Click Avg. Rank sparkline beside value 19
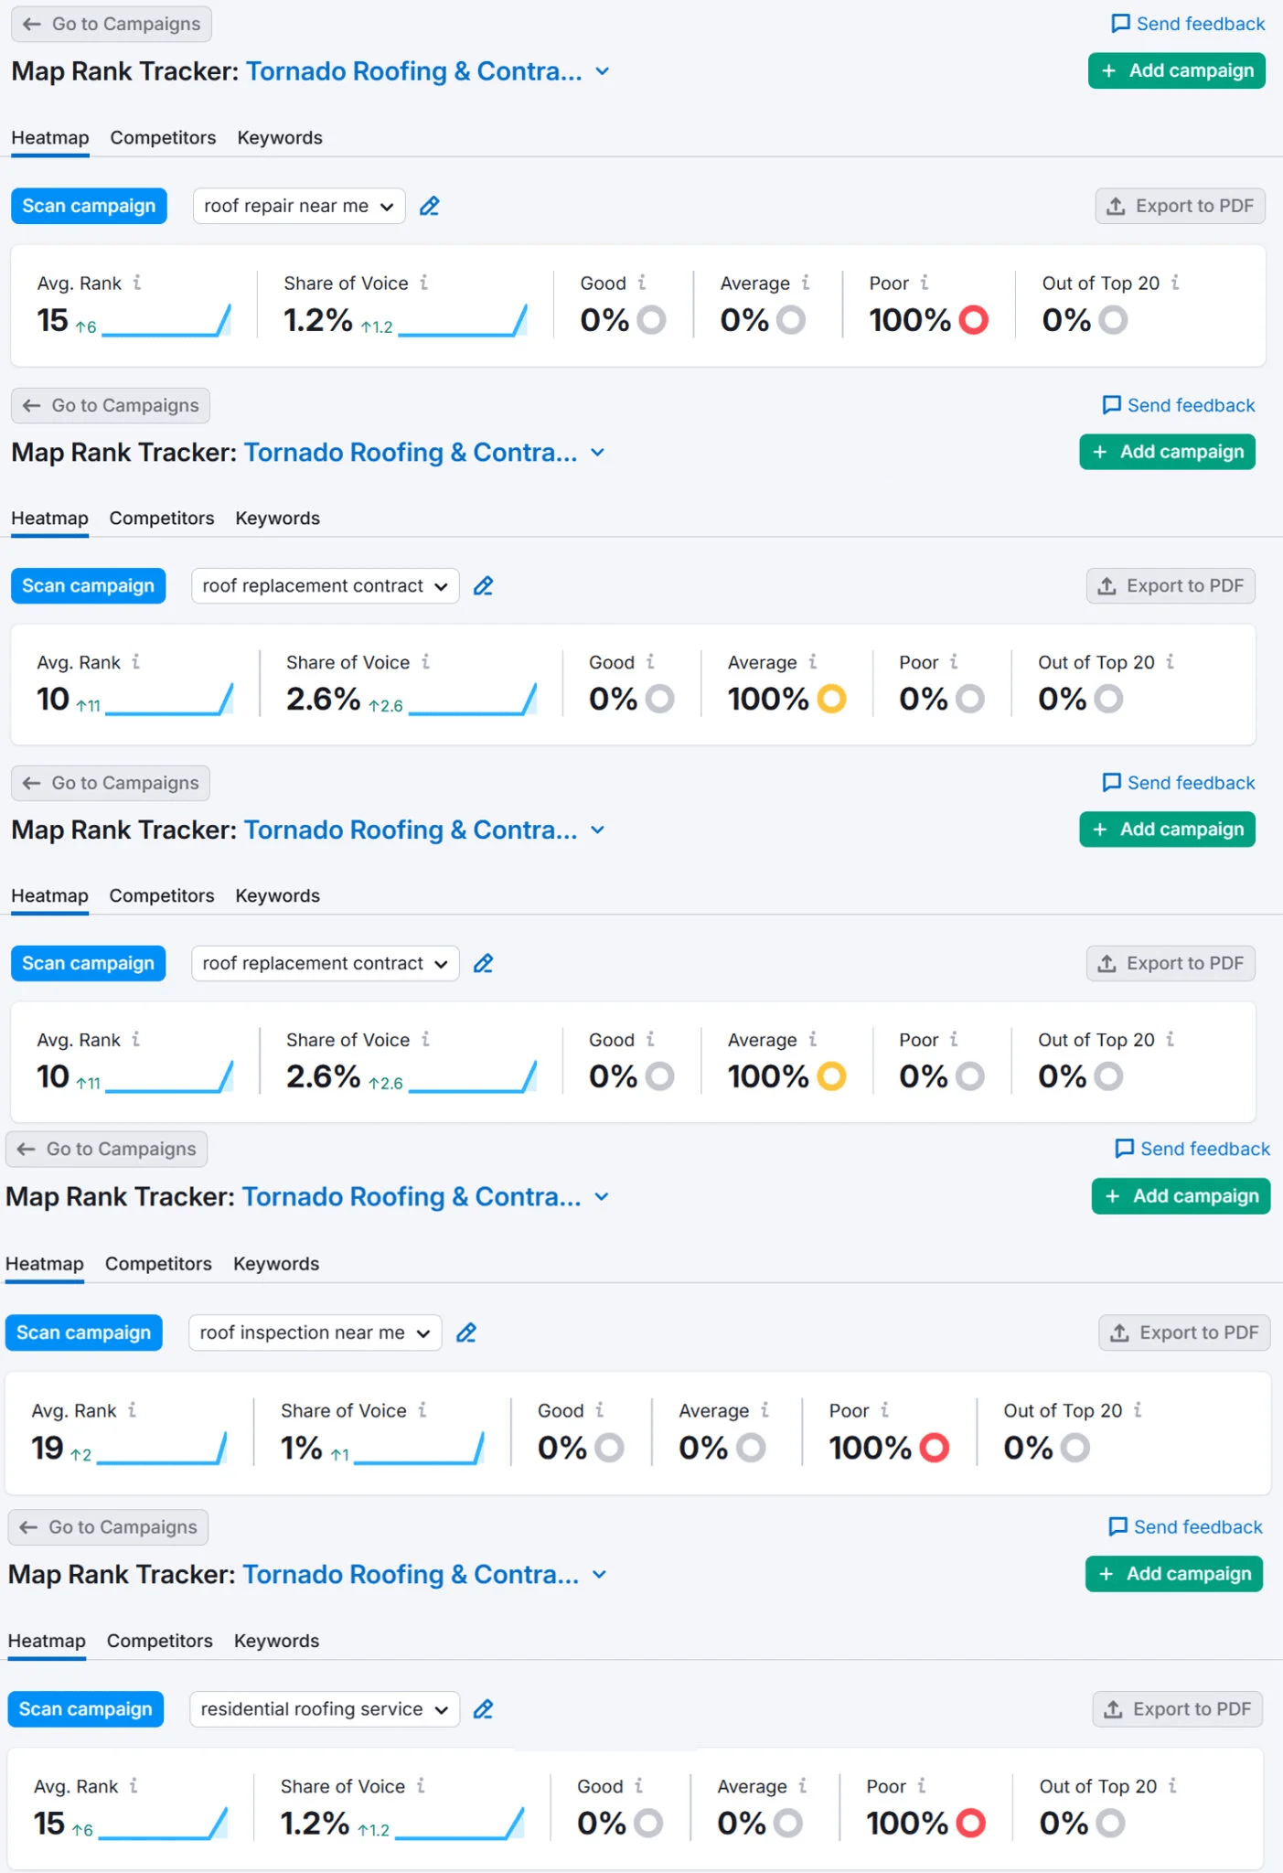This screenshot has width=1283, height=1873. coord(162,1449)
